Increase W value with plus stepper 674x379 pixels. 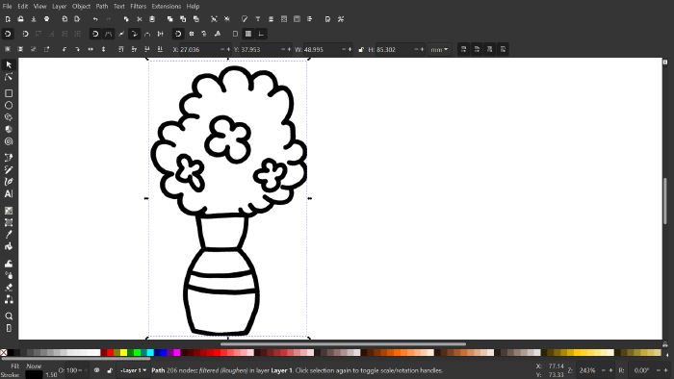pos(350,50)
